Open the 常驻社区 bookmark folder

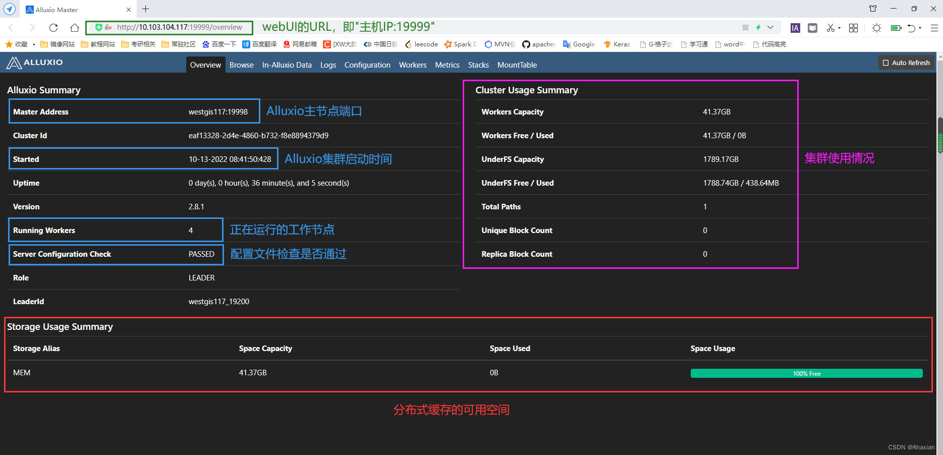click(179, 44)
